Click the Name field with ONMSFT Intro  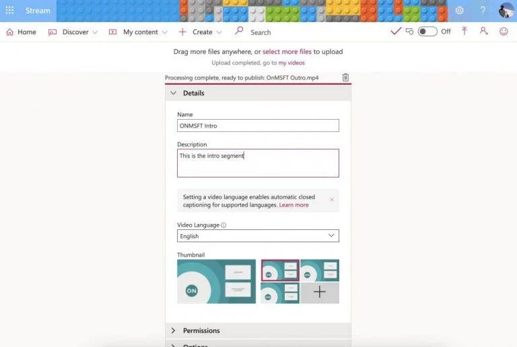(258, 126)
